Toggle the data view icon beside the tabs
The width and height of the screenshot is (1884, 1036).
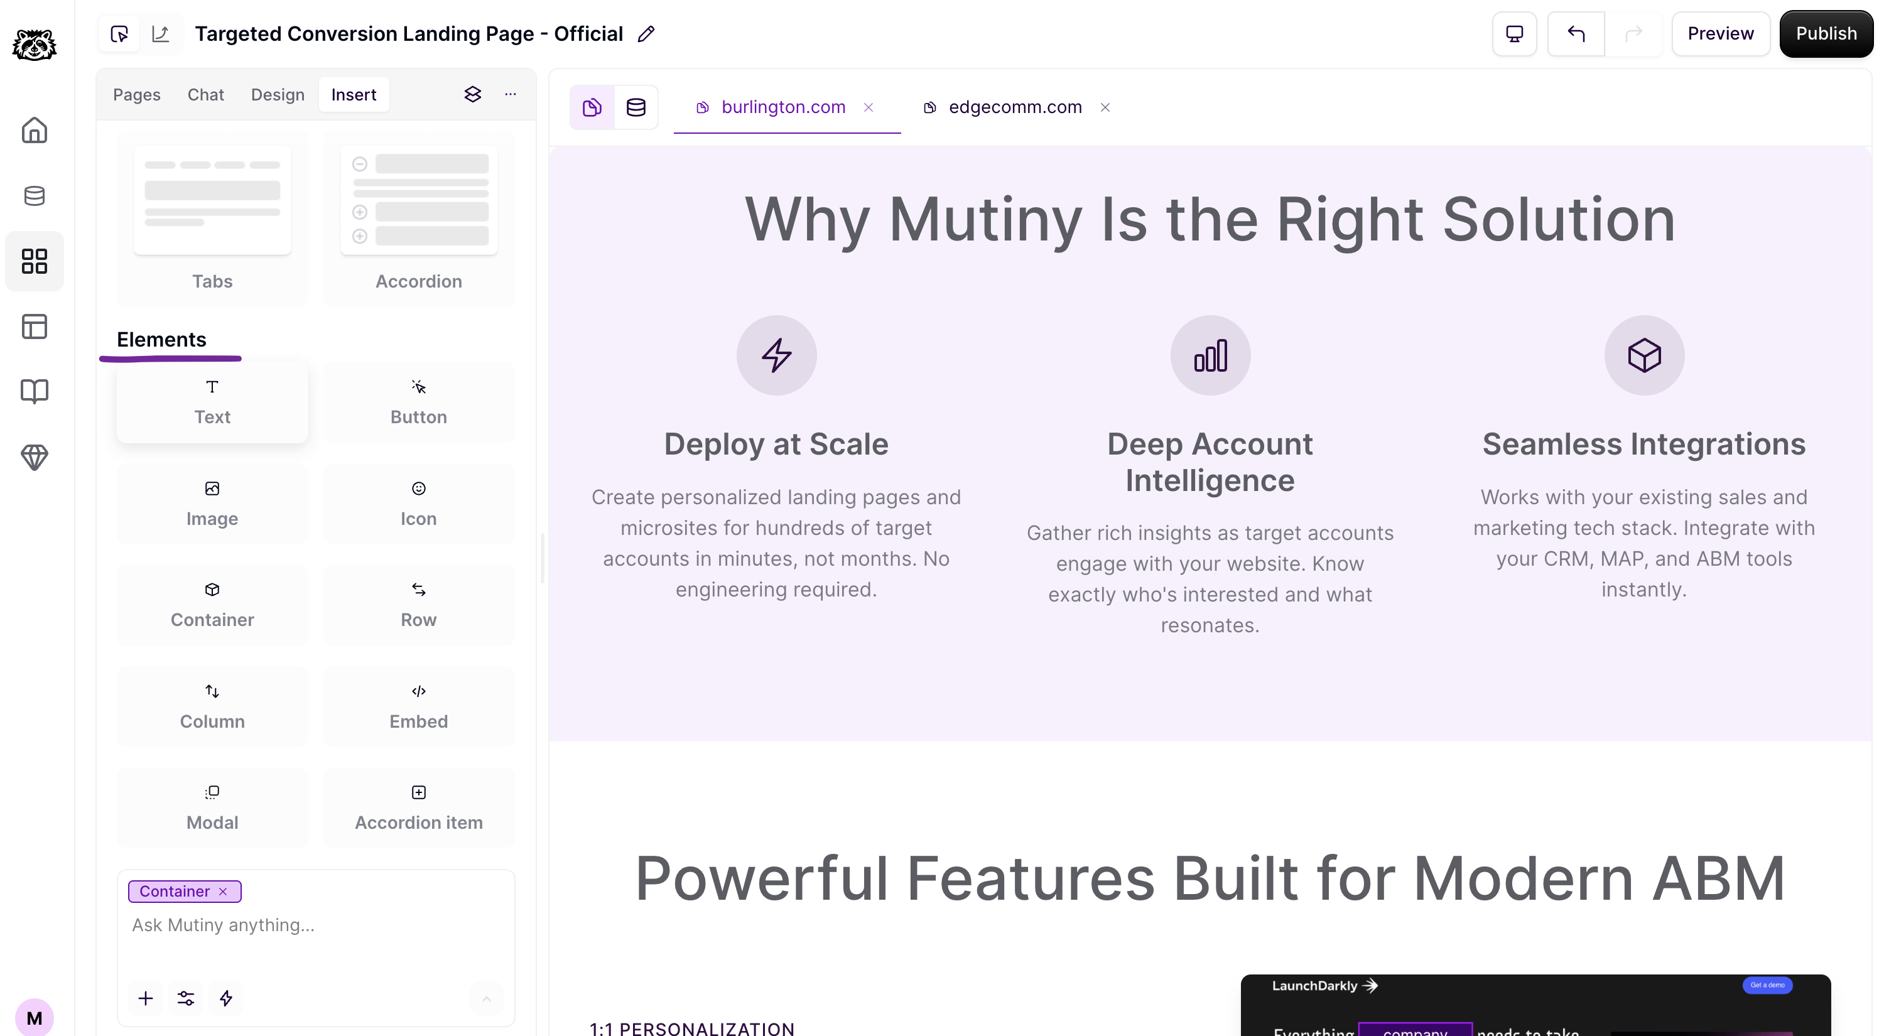tap(636, 107)
